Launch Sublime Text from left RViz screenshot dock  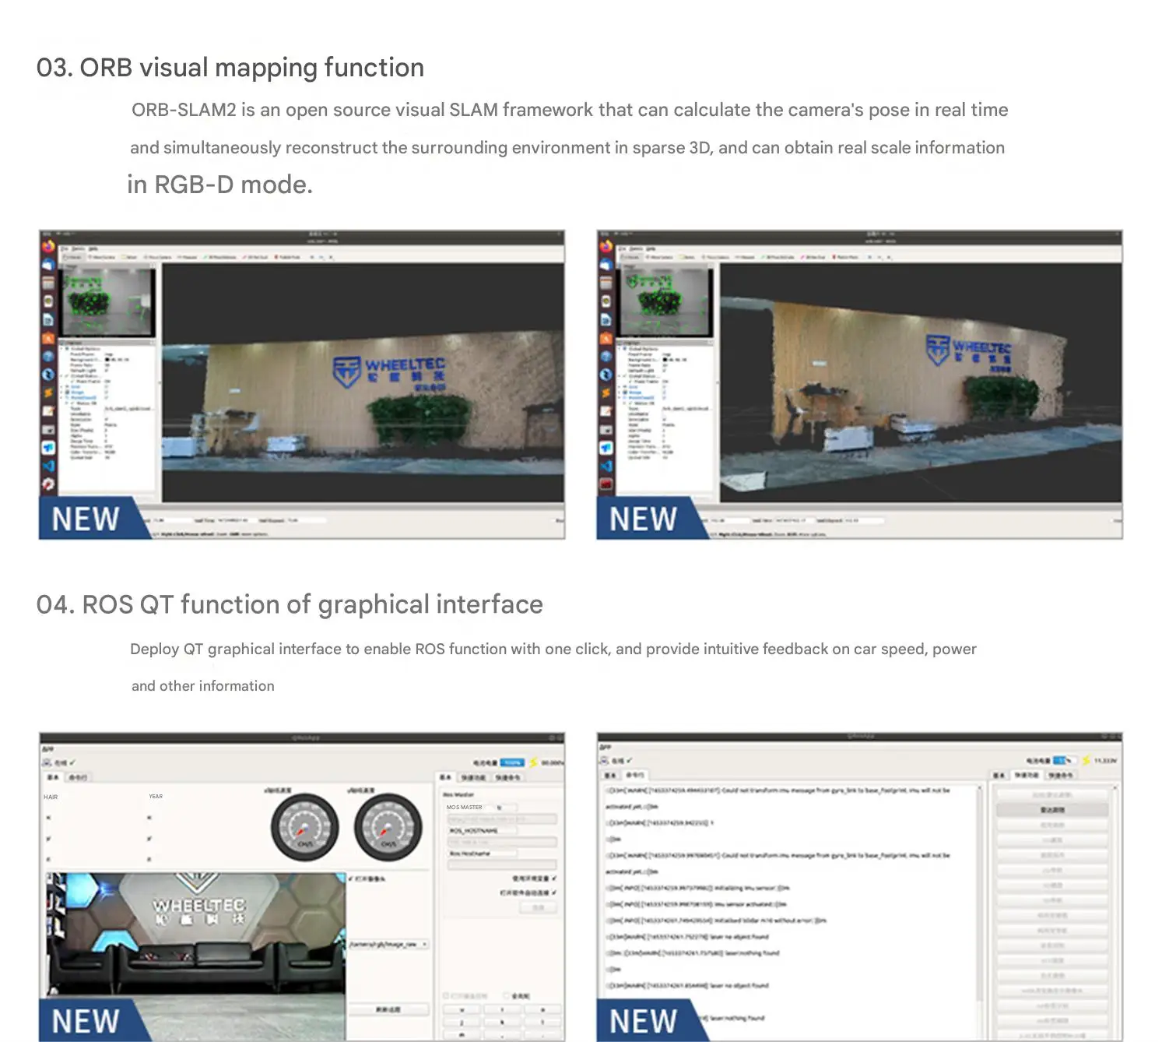click(48, 393)
